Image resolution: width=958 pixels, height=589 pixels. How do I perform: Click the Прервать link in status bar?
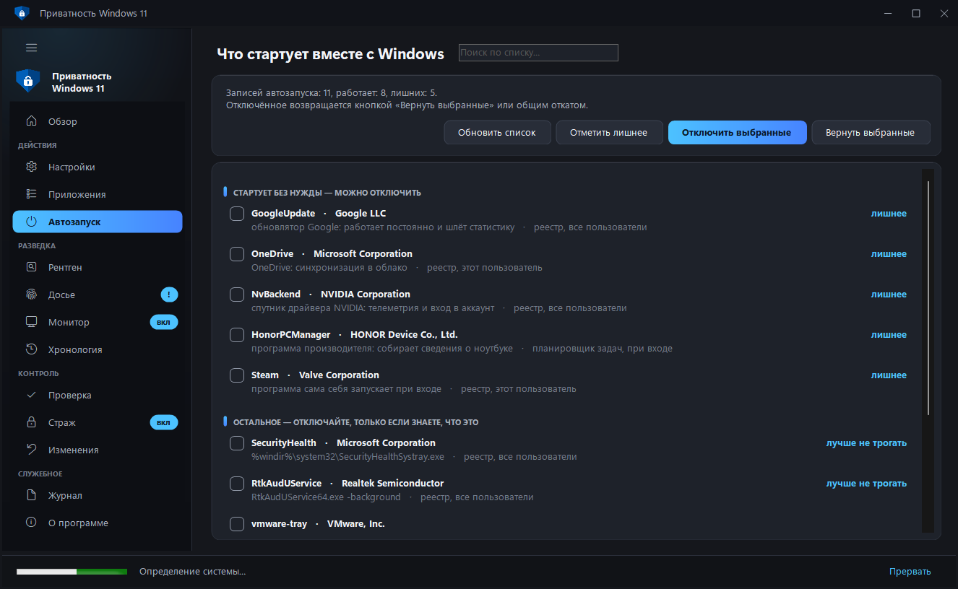pyautogui.click(x=910, y=572)
